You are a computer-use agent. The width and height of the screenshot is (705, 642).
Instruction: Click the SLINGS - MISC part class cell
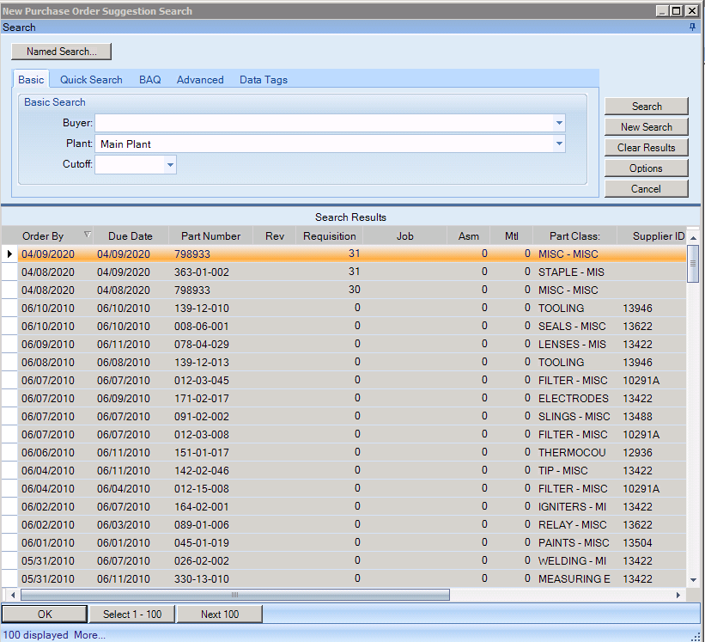pyautogui.click(x=574, y=416)
